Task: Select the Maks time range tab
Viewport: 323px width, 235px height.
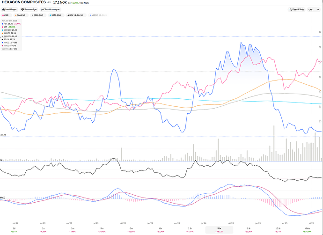Action: tap(307, 230)
